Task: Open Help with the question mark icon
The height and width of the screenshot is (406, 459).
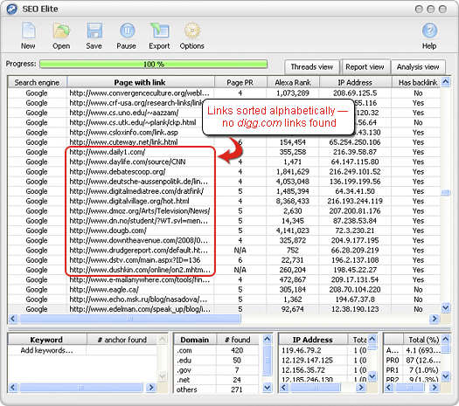Action: click(x=429, y=31)
